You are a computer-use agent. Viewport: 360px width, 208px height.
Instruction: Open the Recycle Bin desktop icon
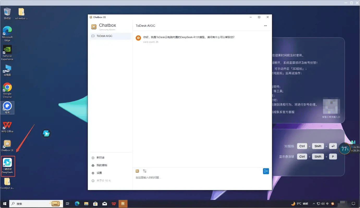click(x=7, y=13)
